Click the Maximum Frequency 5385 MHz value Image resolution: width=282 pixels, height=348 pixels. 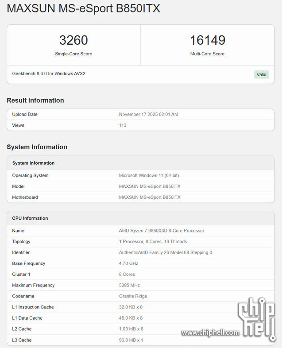[130, 285]
